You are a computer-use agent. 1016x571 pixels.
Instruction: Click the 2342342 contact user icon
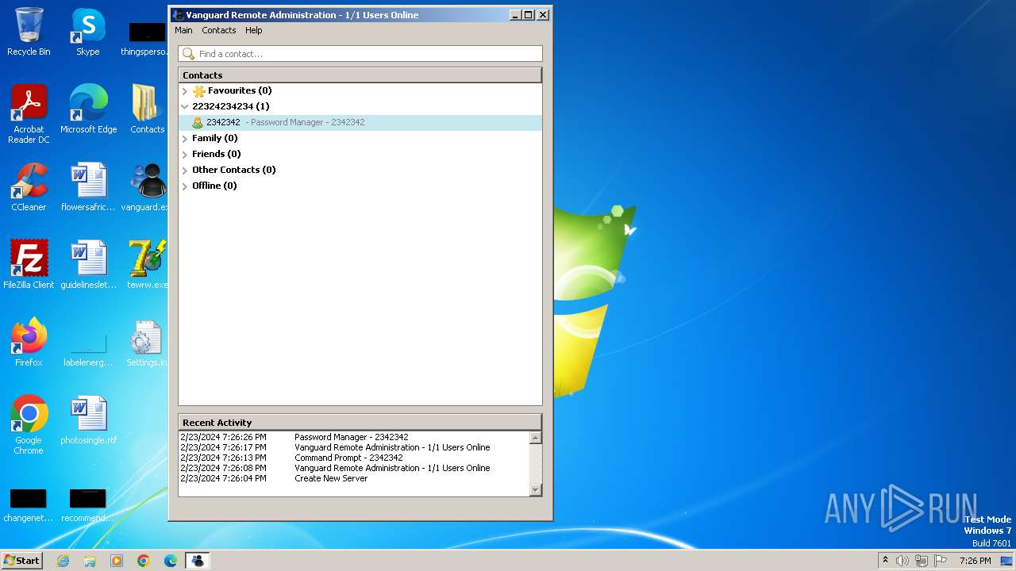198,123
